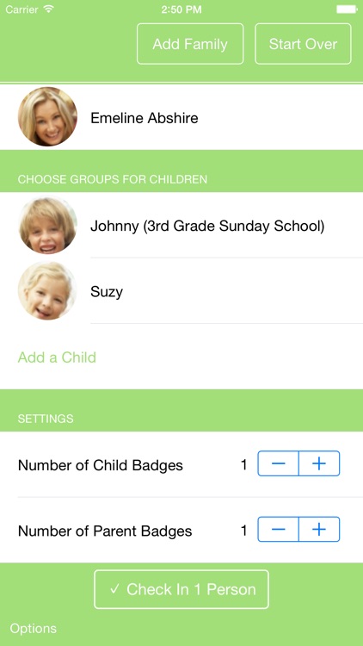Select Emeline Abshire's profile photo
The width and height of the screenshot is (363, 646).
pyautogui.click(x=47, y=116)
